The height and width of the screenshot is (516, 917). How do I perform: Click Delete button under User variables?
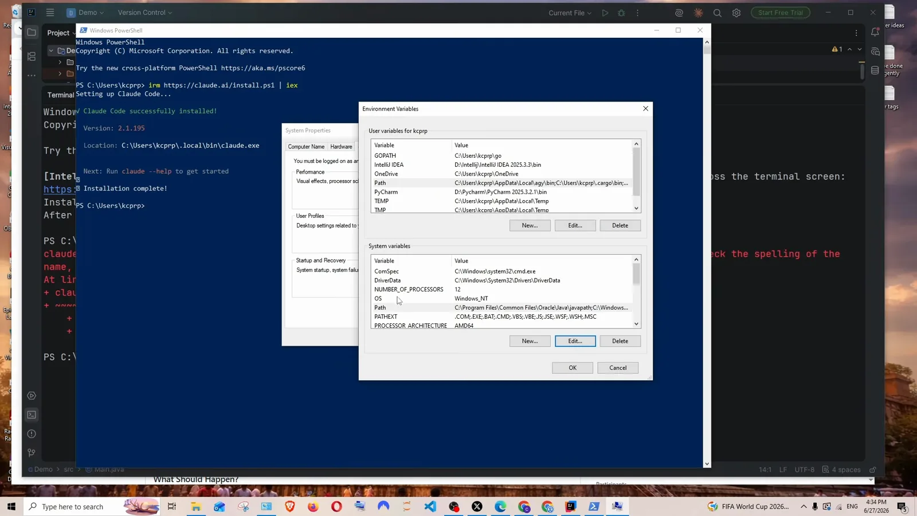click(x=620, y=225)
